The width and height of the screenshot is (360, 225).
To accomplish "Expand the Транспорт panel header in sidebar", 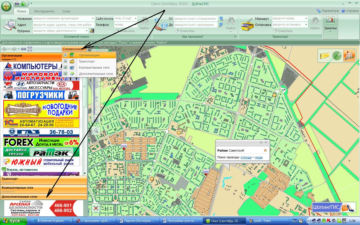I will [44, 180].
